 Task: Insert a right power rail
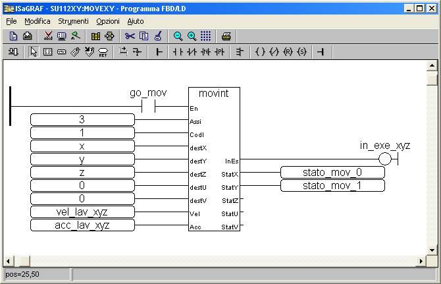point(321,52)
